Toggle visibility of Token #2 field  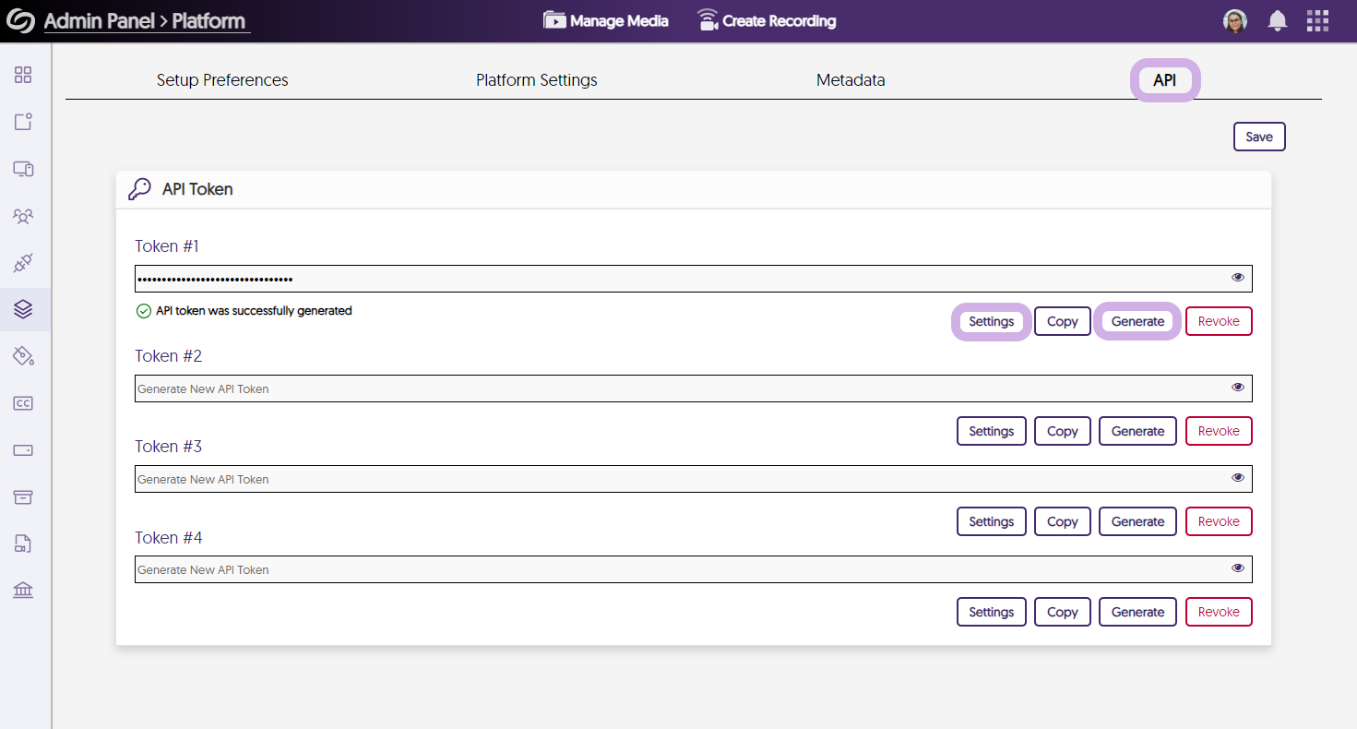[1238, 388]
